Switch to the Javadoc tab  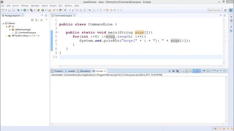[70, 71]
